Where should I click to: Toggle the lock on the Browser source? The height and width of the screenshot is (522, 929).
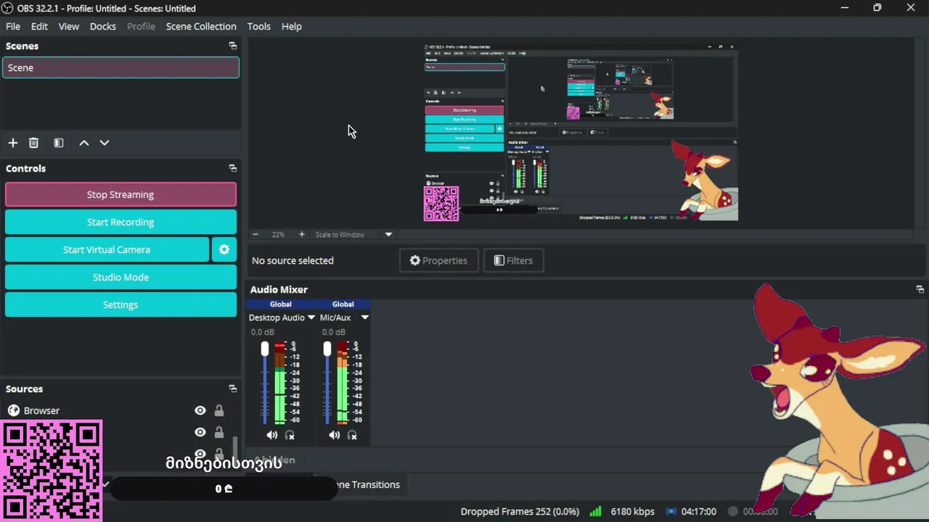219,410
